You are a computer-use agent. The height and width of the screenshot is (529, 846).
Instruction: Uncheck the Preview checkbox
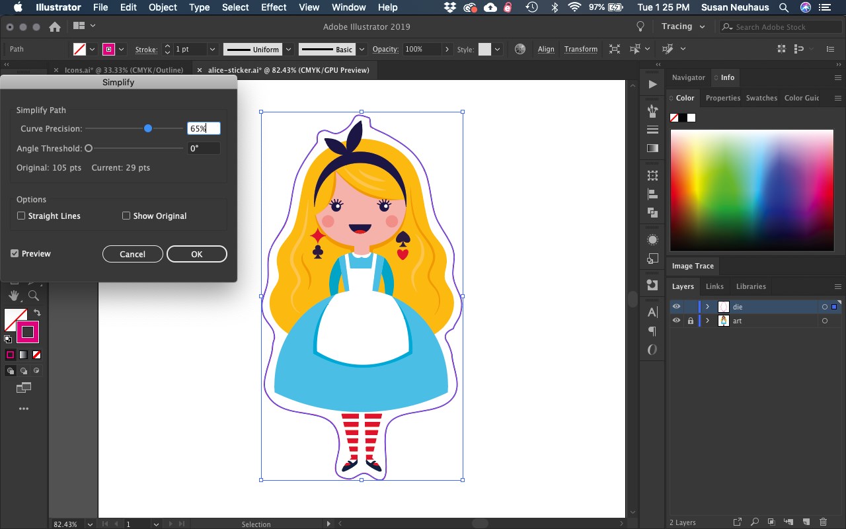(x=15, y=253)
